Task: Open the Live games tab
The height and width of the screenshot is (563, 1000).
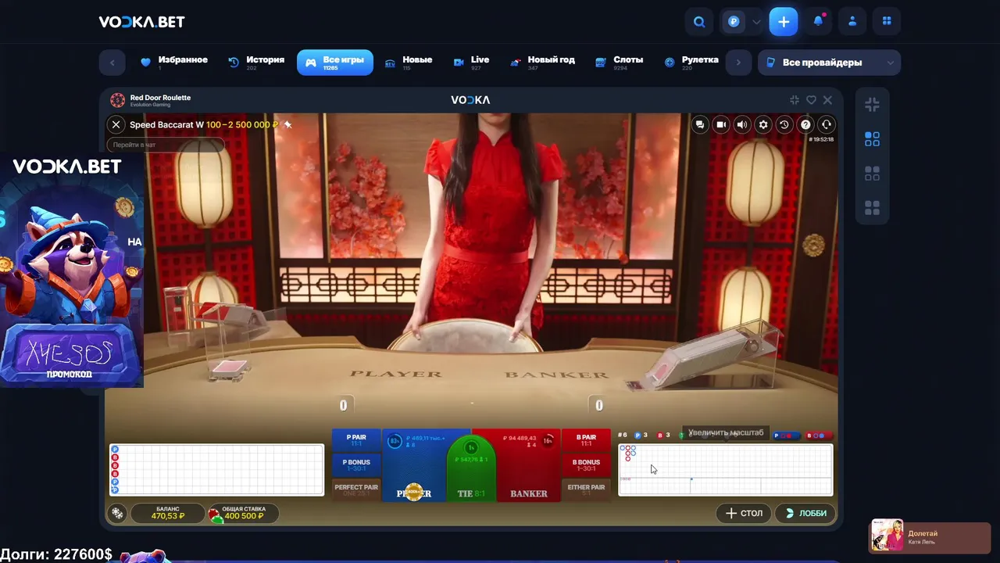Action: 471,63
